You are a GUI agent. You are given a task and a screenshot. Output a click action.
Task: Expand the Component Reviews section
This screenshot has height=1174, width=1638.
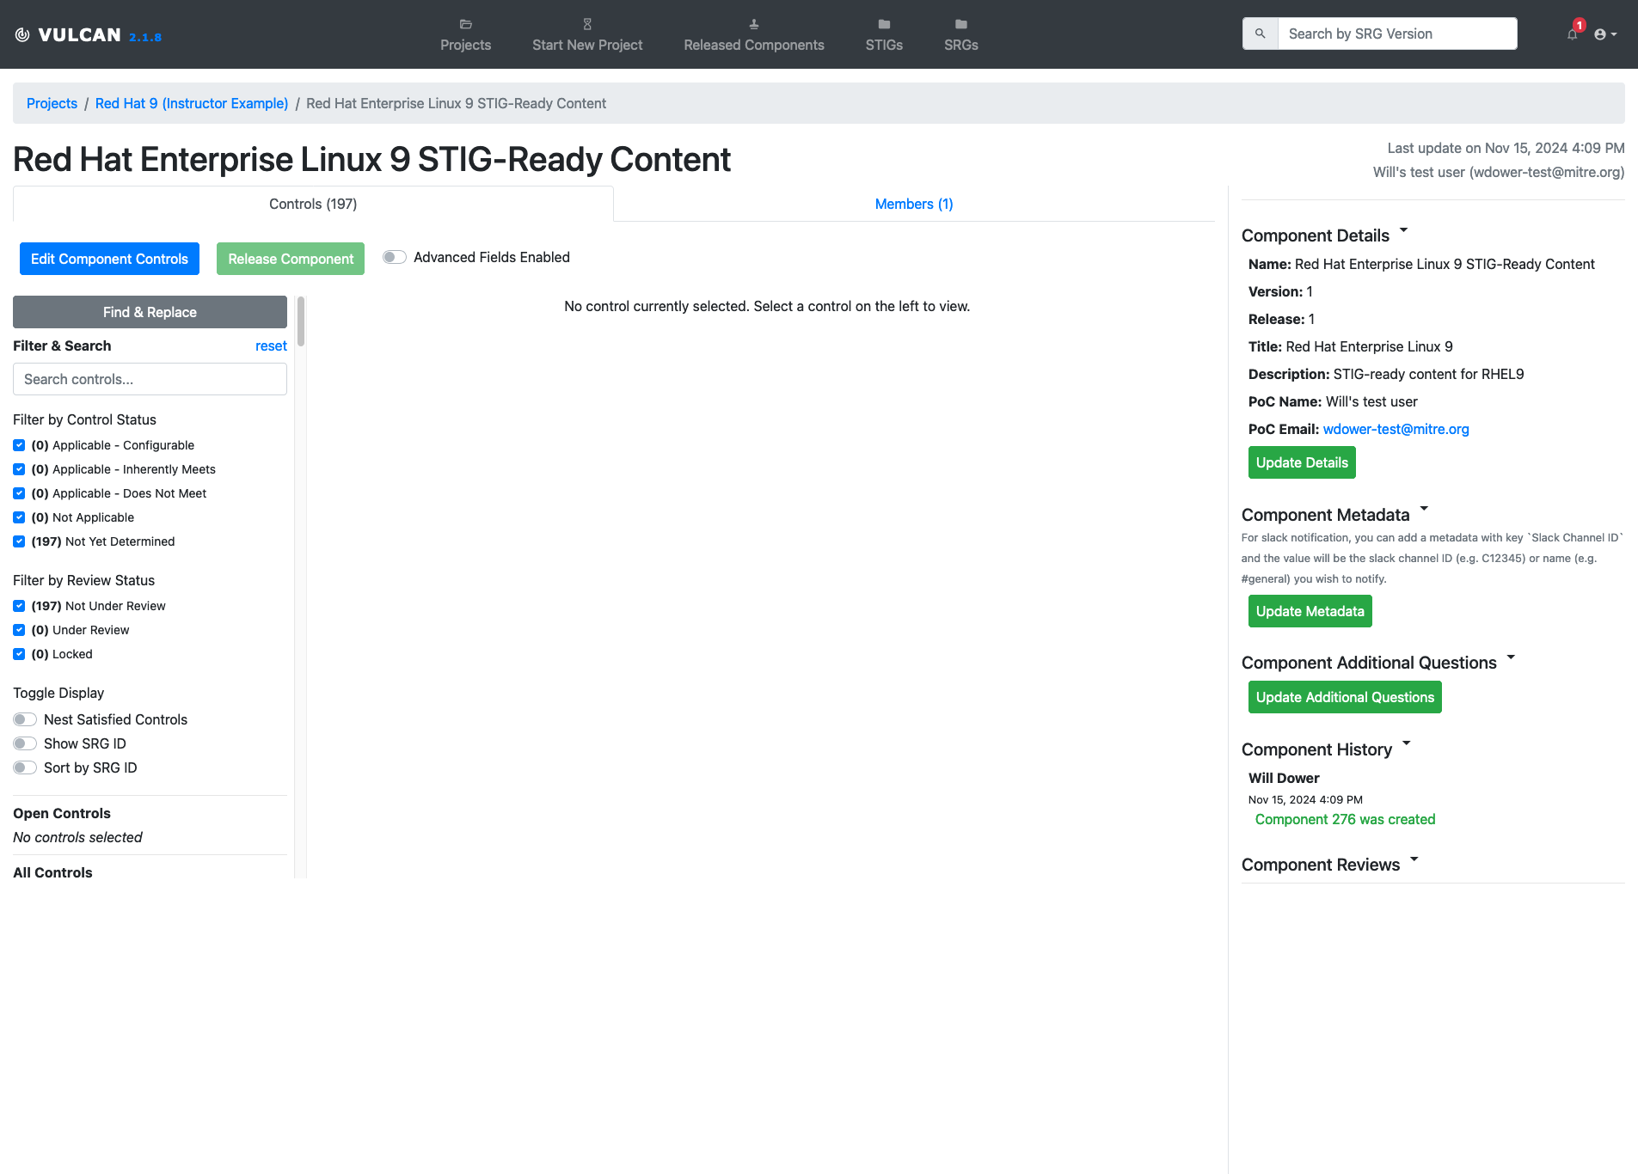point(1414,859)
